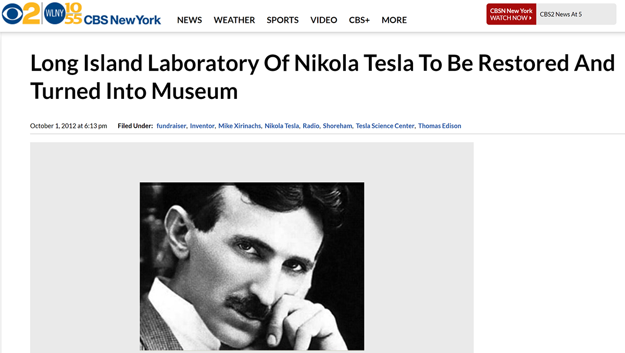Screen dimensions: 625x353
Task: Open the Video section
Action: (x=323, y=20)
